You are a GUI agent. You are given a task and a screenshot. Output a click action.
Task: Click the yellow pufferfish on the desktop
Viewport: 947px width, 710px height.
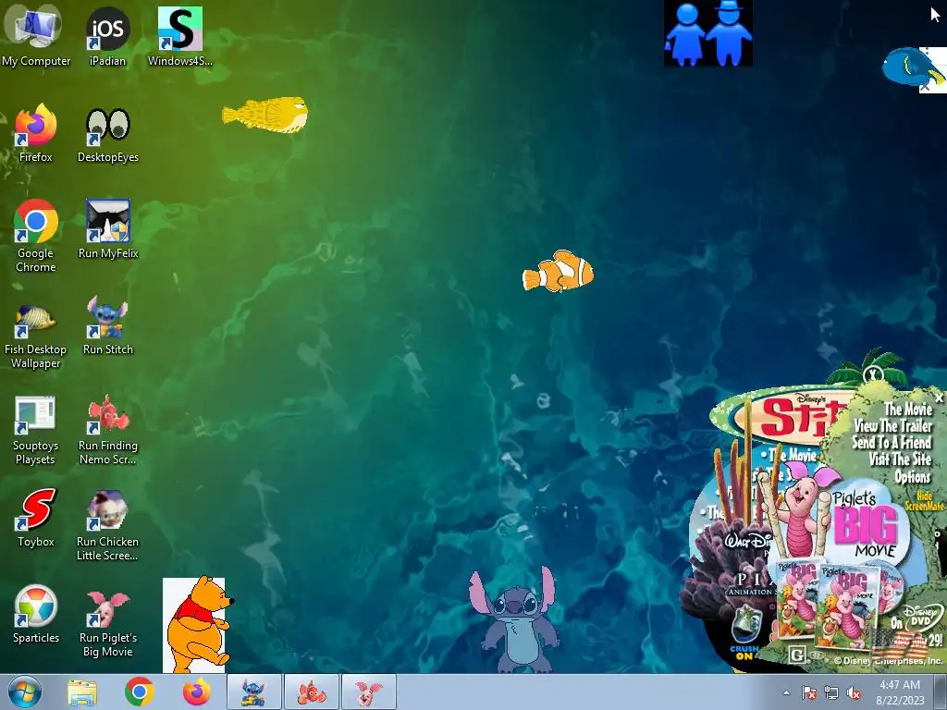pos(265,114)
